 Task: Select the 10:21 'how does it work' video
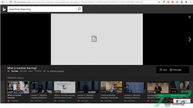point(65,87)
